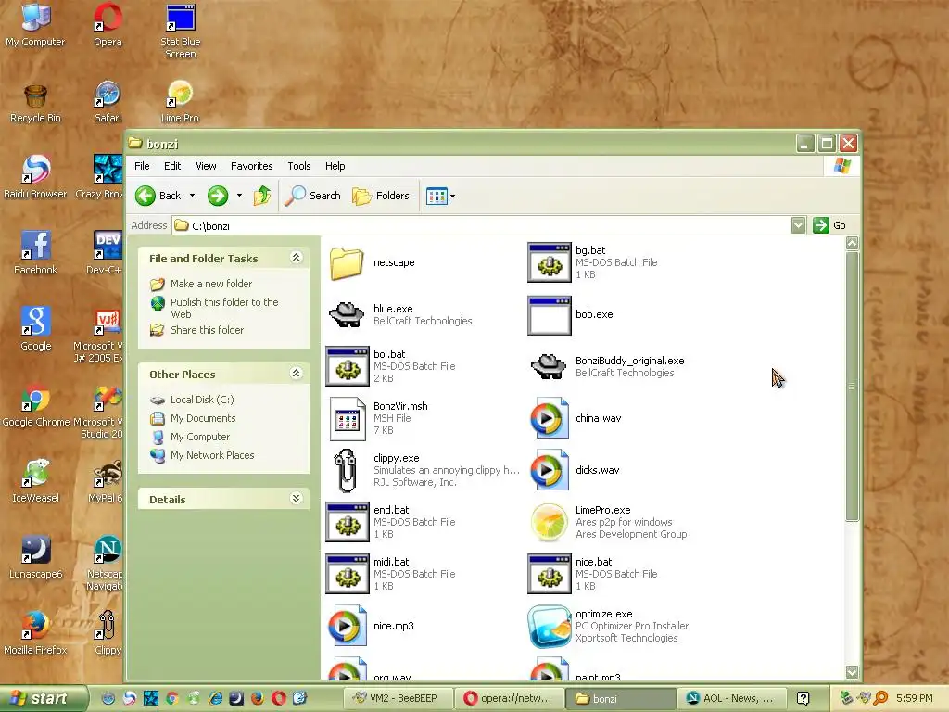Switch to VM2 - BeeBEEP taskbar window
The height and width of the screenshot is (712, 949).
pyautogui.click(x=398, y=699)
